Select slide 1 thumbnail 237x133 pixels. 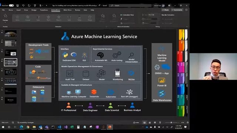(x=11, y=34)
